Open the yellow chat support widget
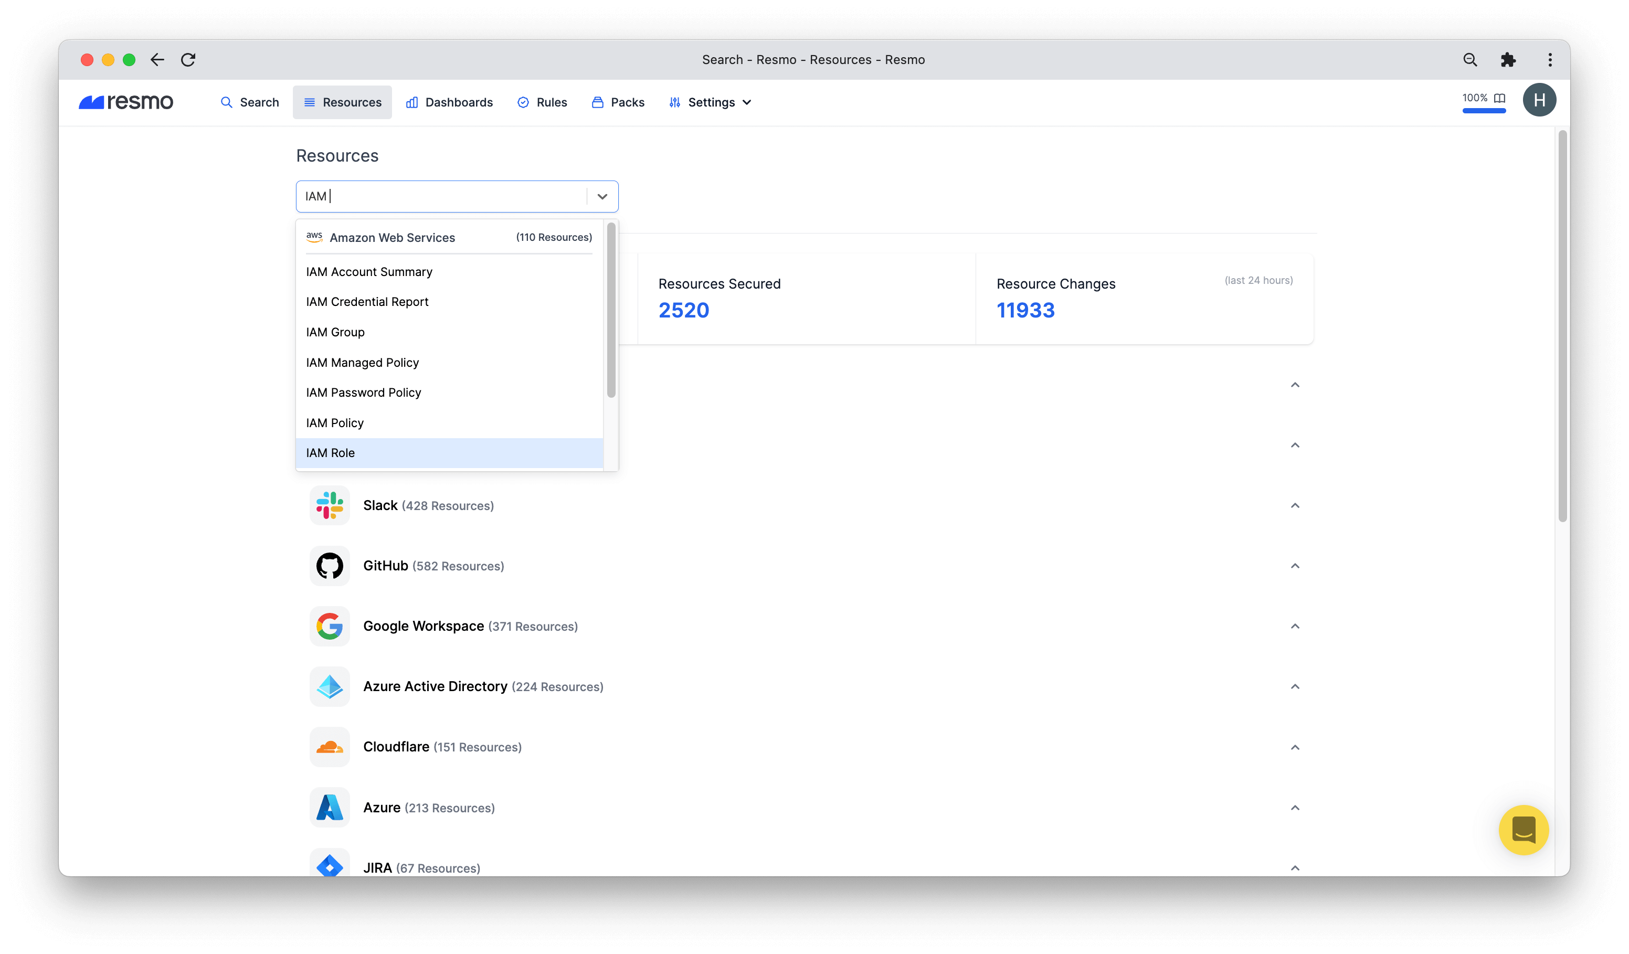 point(1524,830)
